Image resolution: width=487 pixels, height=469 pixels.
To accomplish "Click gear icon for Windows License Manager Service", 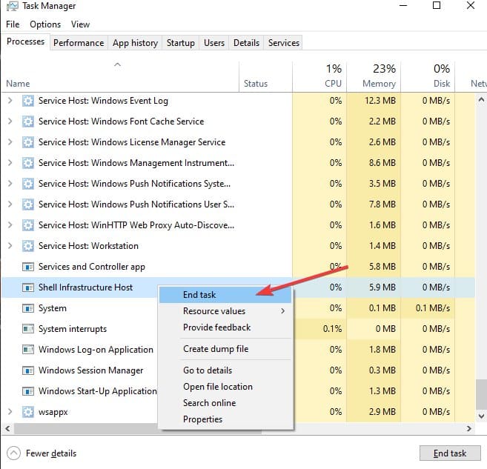I will 28,142.
